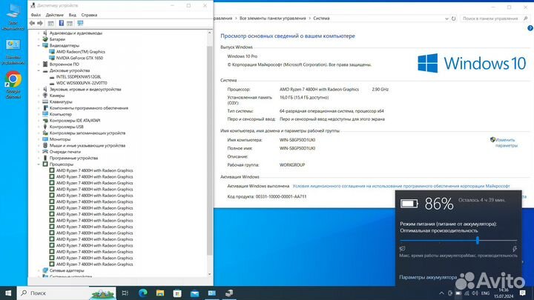Open File Explorer from taskbar
Image resolution: width=534 pixels, height=300 pixels.
tap(160, 293)
